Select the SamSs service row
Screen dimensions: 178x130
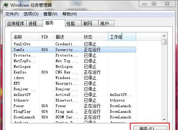coord(74,50)
